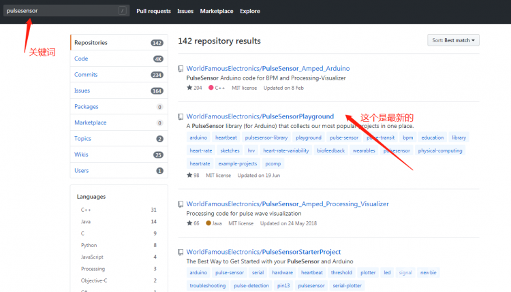Select the Packages results filter
This screenshot has height=292, width=511.
point(119,106)
